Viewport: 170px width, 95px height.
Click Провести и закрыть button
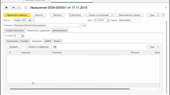tap(17, 15)
